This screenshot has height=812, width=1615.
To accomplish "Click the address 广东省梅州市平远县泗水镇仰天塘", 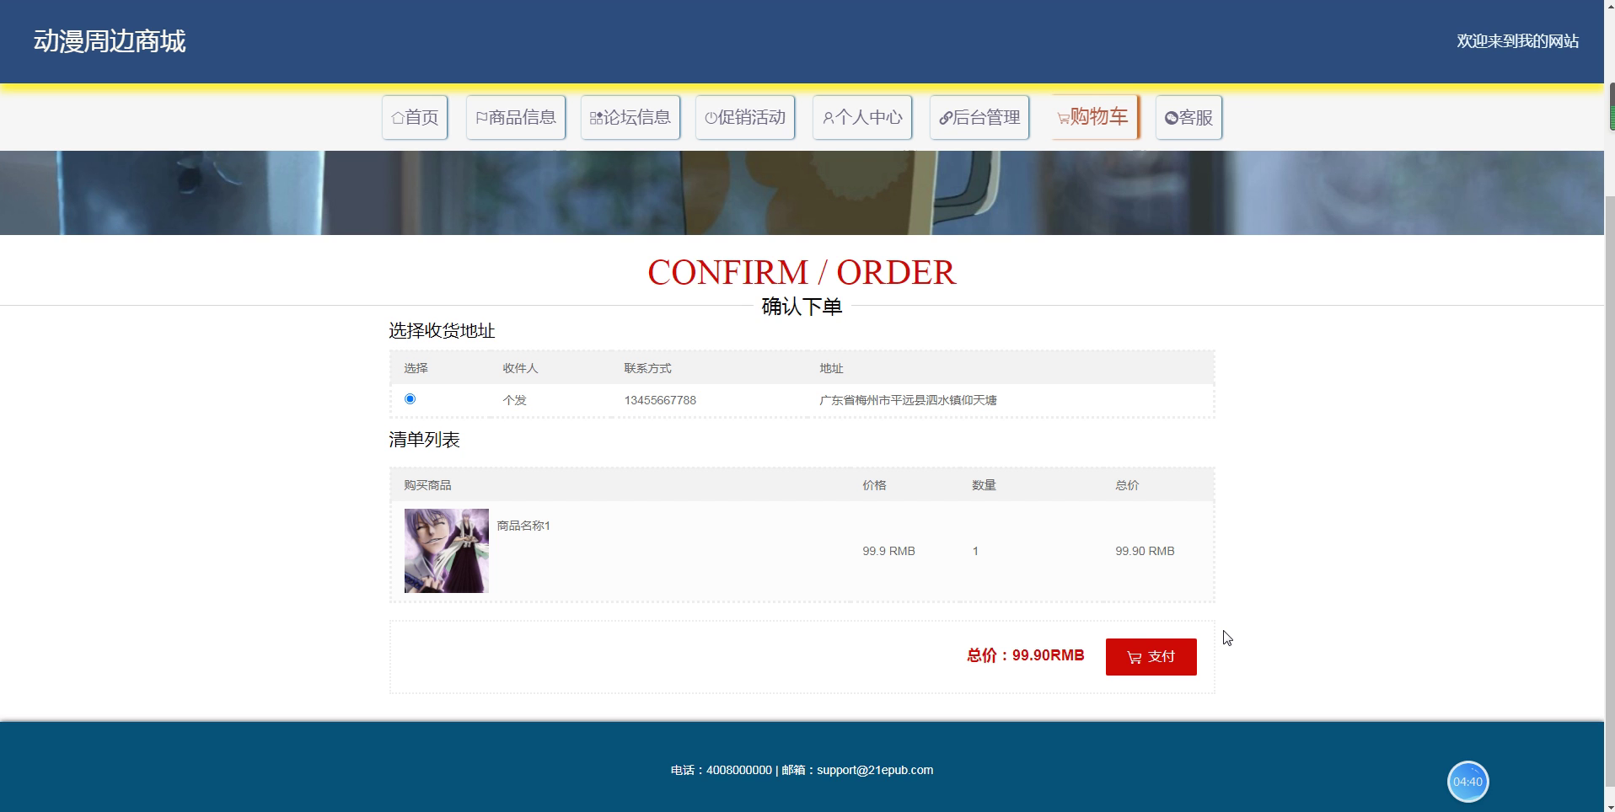I will click(x=908, y=400).
